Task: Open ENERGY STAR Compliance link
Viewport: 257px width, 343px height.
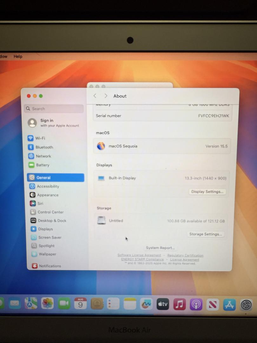Action: [x=142, y=259]
